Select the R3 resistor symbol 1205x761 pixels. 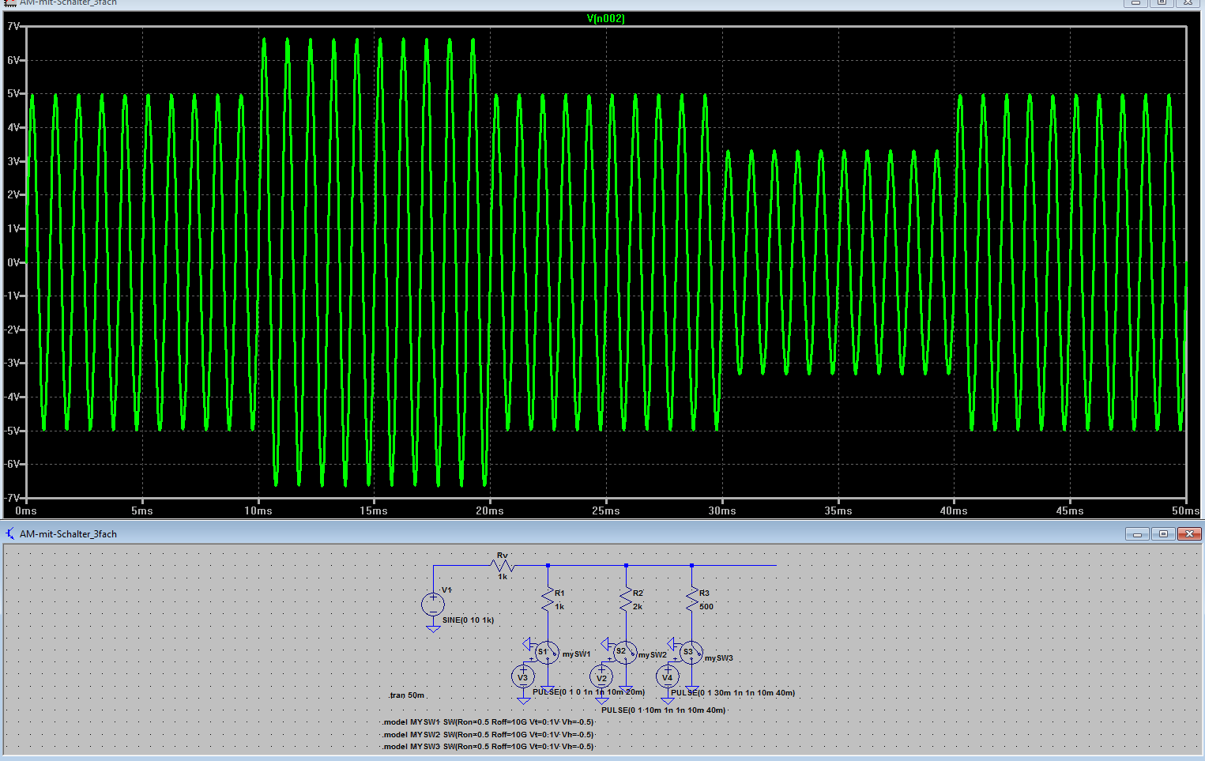coord(691,600)
